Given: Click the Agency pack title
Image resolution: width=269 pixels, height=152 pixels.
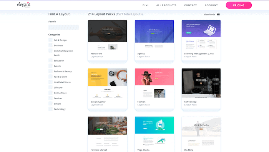Looking at the screenshot, I should (141, 53).
